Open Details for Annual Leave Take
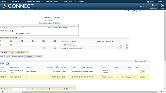Viewport: 166px width, 93px height. point(64,77)
